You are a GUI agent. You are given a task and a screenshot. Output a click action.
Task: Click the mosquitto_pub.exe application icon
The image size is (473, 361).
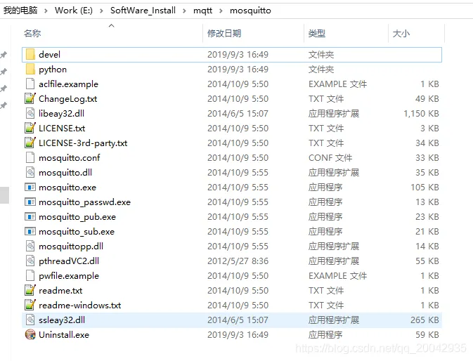click(x=30, y=217)
